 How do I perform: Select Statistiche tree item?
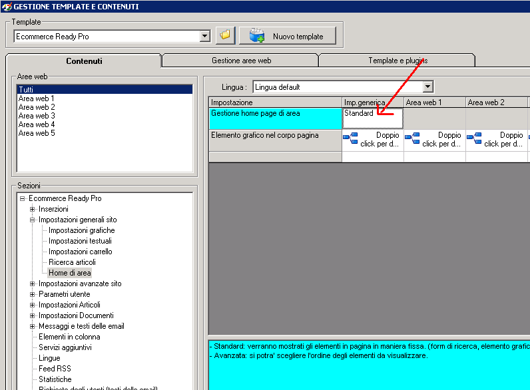click(x=55, y=379)
